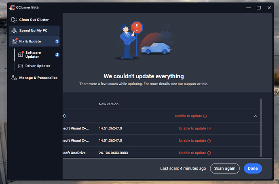Open the Clean Out Clutter section
Viewport: 279px width, 184px height.
pos(34,20)
